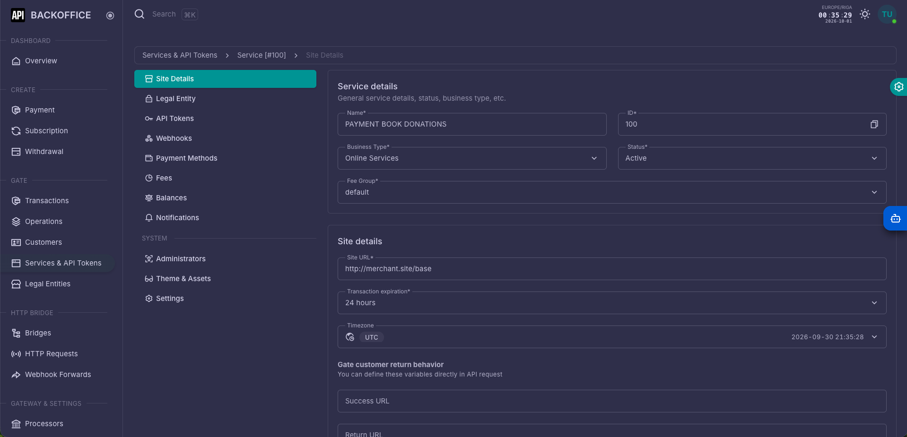Open Processors settings

[57, 424]
